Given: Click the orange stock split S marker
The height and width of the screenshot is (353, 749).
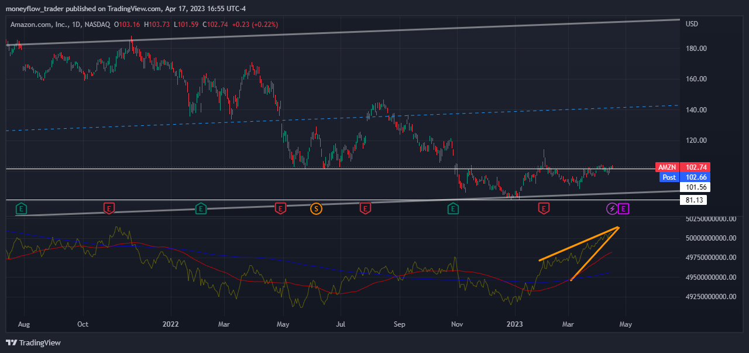Looking at the screenshot, I should [x=316, y=208].
